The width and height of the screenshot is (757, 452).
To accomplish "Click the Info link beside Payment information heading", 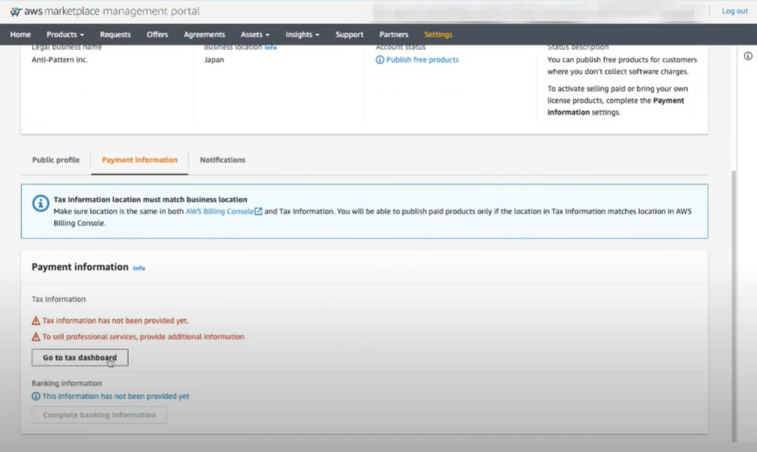I will [139, 268].
